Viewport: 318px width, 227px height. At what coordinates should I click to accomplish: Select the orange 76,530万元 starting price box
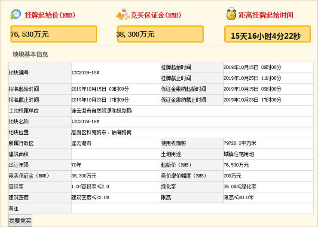pyautogui.click(x=54, y=34)
